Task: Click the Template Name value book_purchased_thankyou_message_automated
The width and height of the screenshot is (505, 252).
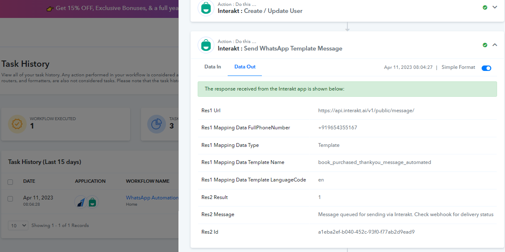Action: coord(374,162)
